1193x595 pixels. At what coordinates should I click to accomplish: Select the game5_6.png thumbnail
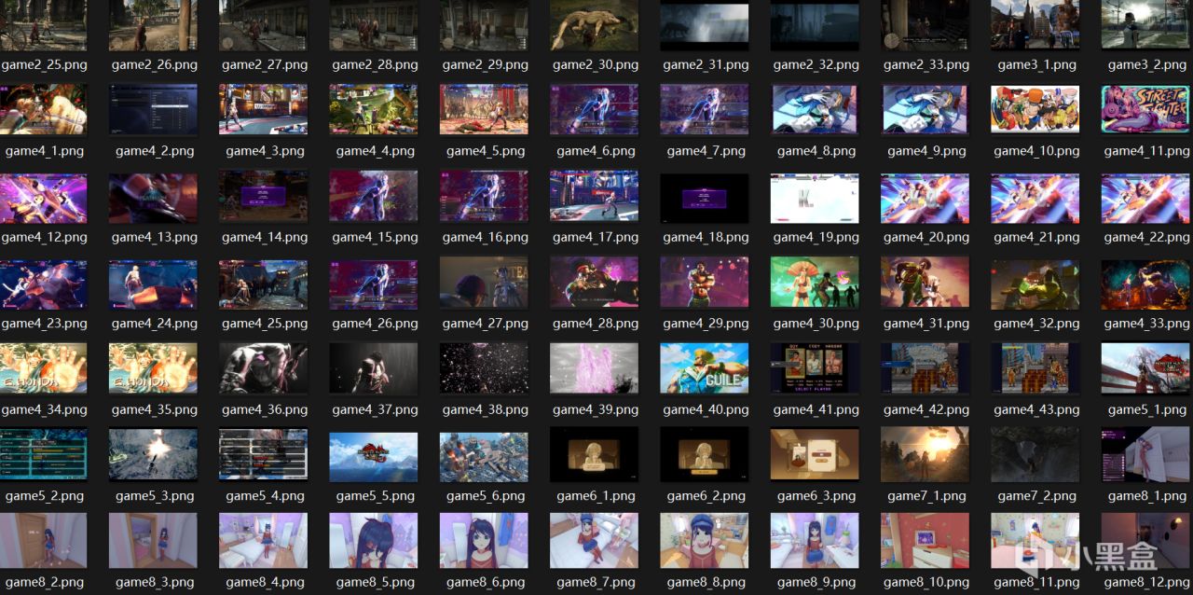point(484,457)
